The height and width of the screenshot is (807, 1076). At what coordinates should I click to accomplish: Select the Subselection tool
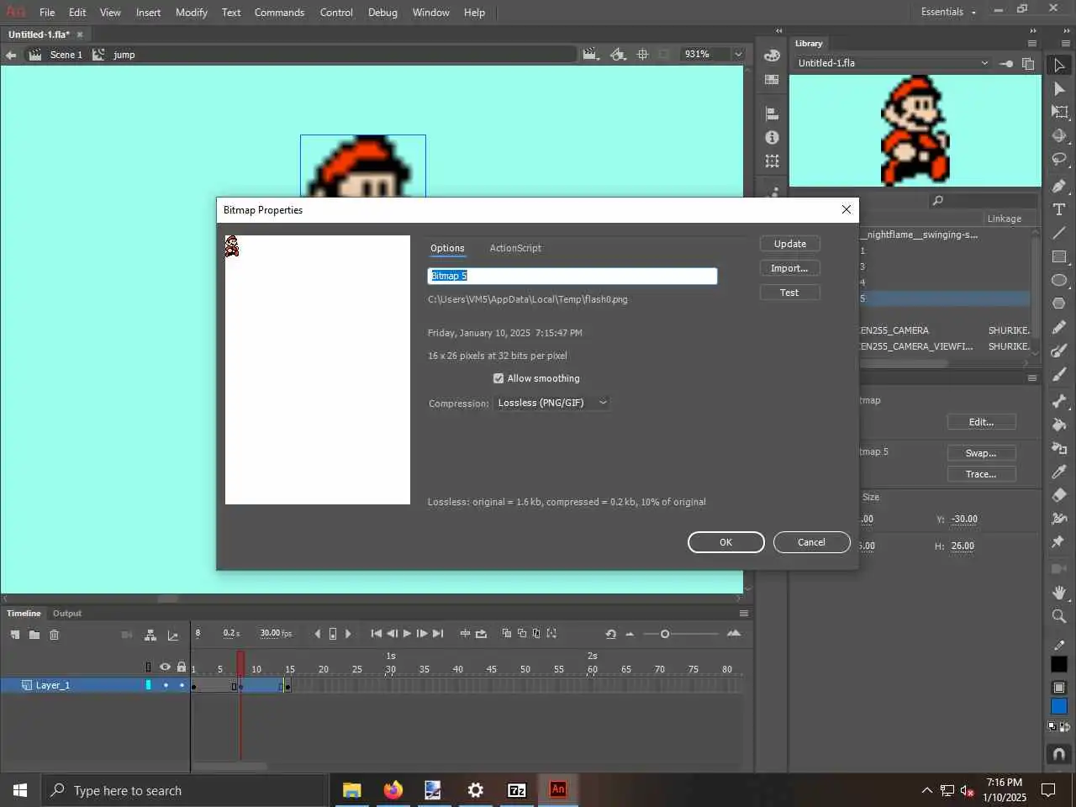tap(1059, 88)
